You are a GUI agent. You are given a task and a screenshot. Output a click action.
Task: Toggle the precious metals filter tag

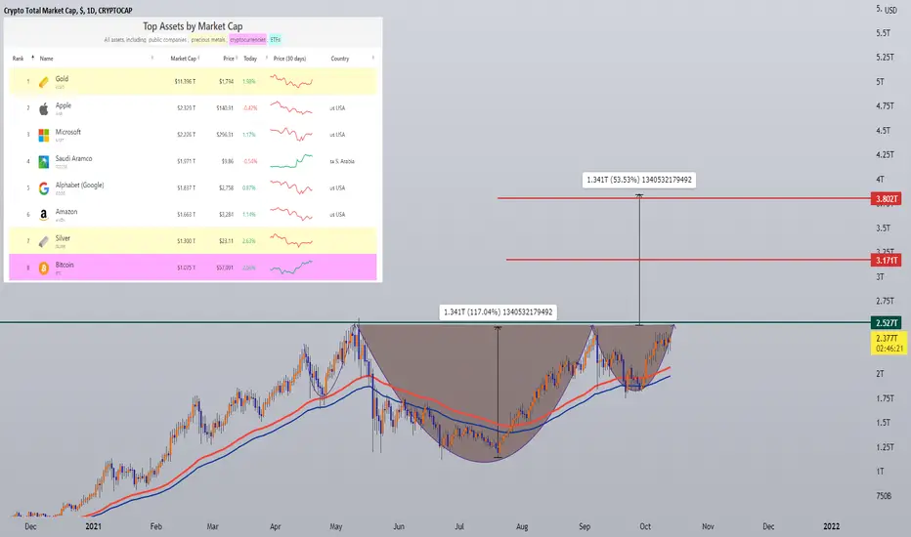[208, 39]
